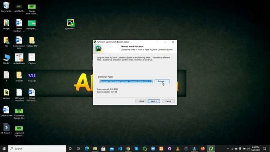Go Back in the PyCharm setup wizard
Screen dimensions: 270x152
pos(141,101)
